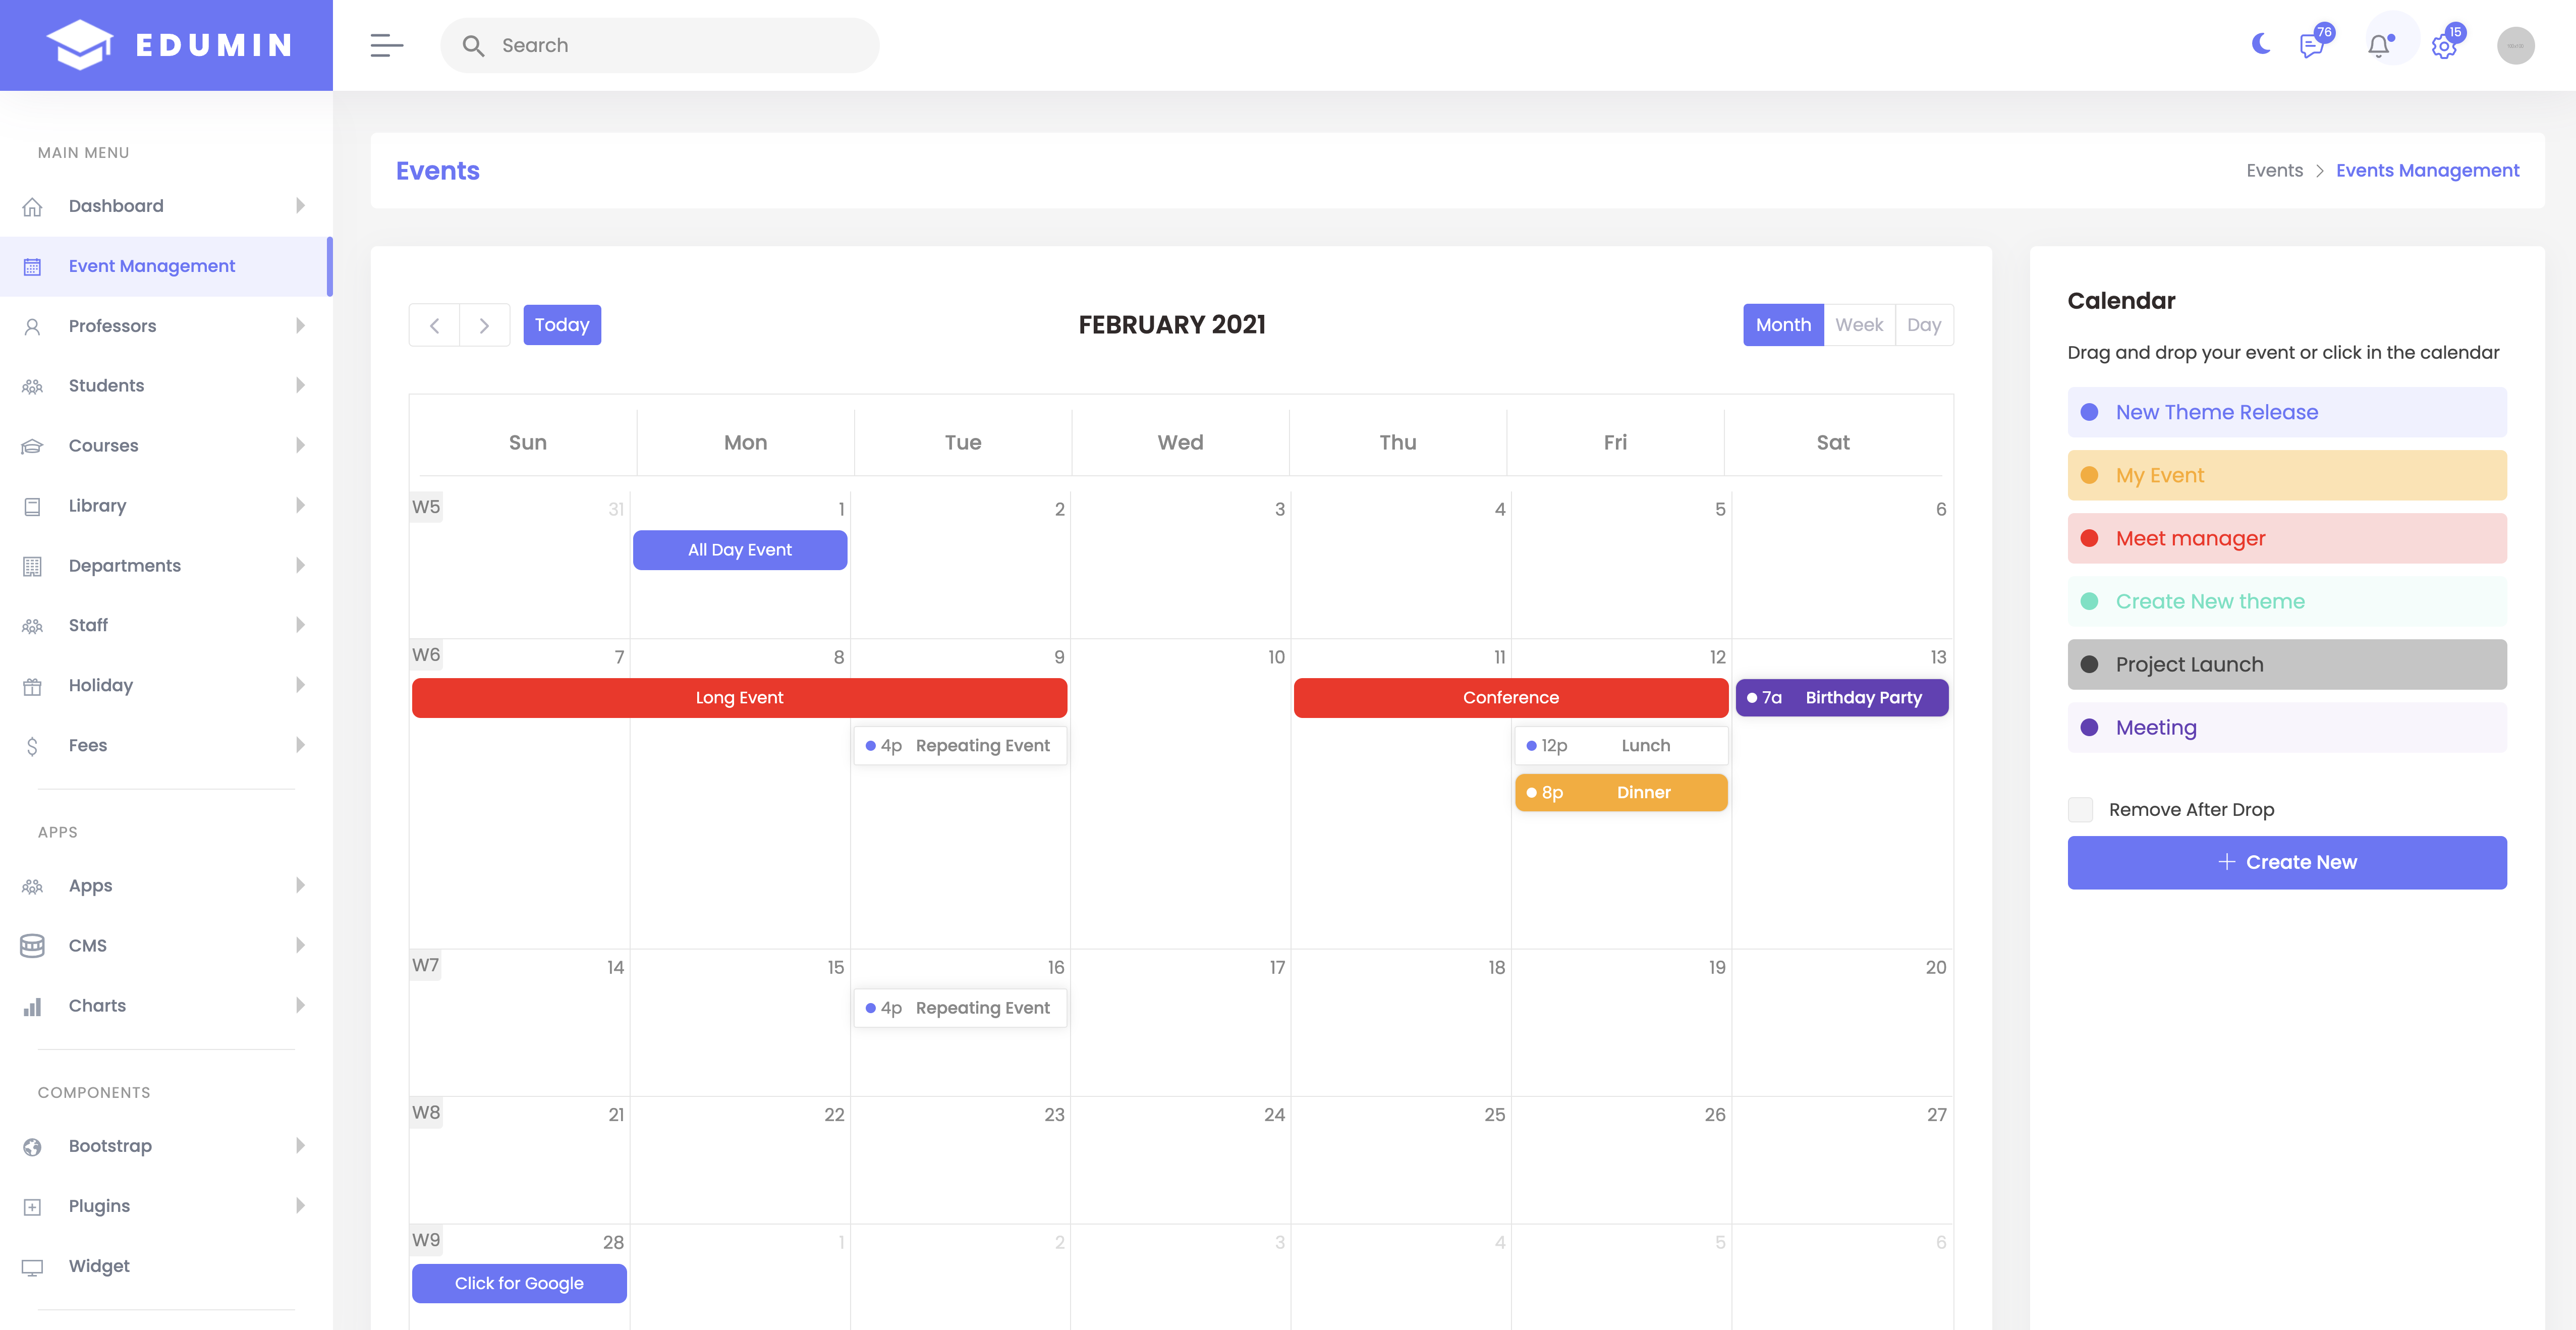
Task: Check the Remove After Drop checkbox
Action: click(2081, 809)
